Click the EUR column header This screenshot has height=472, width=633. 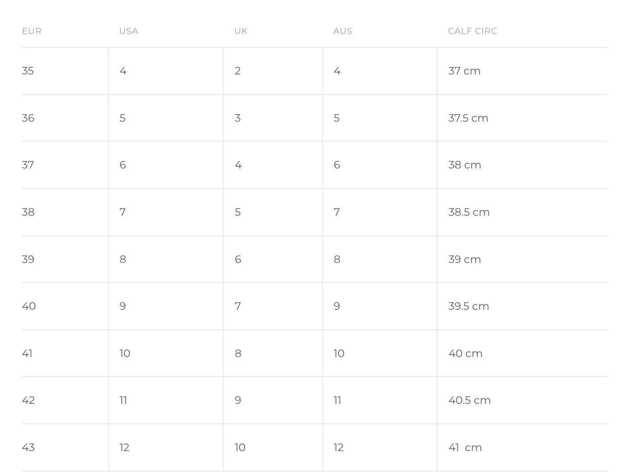pyautogui.click(x=32, y=31)
